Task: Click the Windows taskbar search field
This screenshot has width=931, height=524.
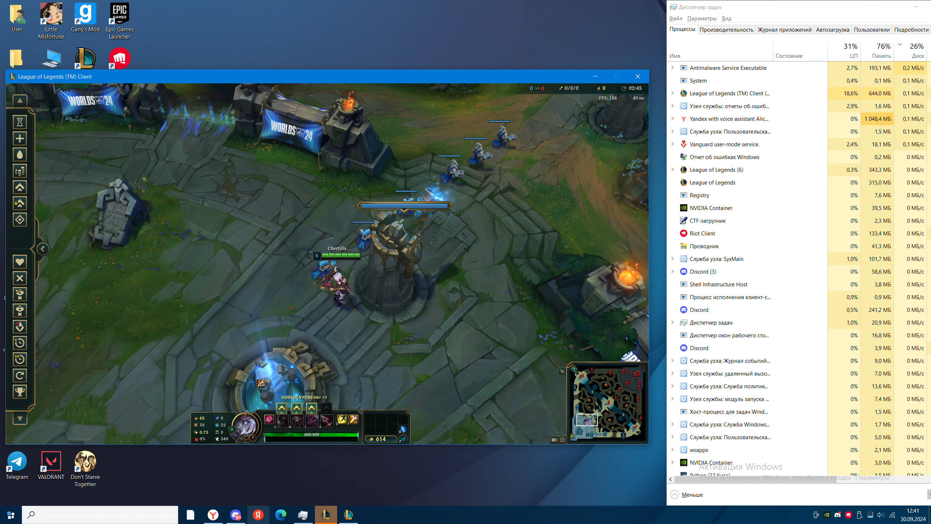Action: coord(100,515)
